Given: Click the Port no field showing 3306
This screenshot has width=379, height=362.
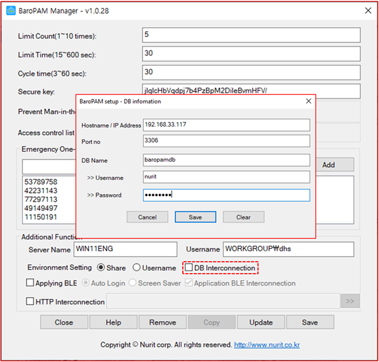Looking at the screenshot, I should 226,141.
